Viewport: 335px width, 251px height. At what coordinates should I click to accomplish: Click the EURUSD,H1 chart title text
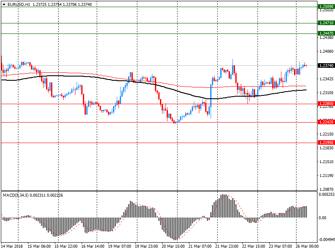(19, 4)
